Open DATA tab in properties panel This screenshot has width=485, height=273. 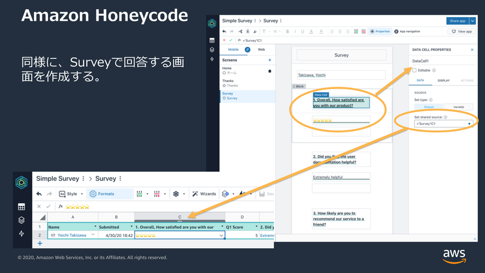click(420, 81)
